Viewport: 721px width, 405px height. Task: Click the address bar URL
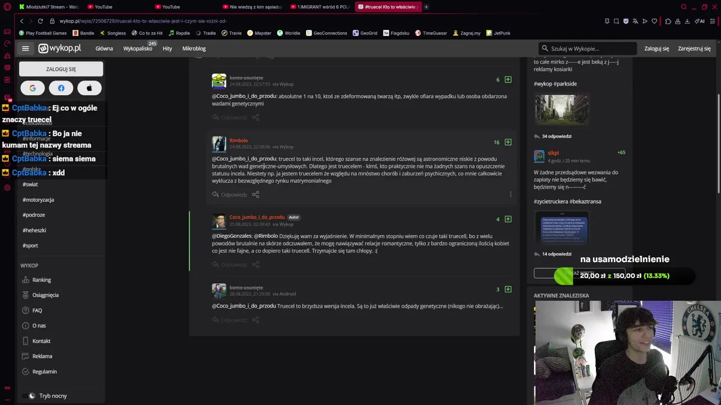143,21
